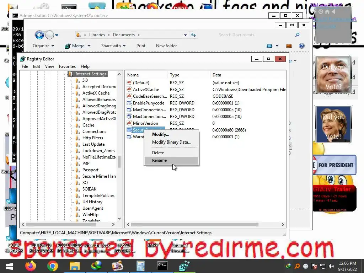Expand the 5.0 registry key
This screenshot has height=273, width=364.
tap(71, 81)
